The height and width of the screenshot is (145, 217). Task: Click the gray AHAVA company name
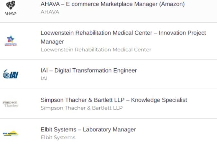click(x=50, y=12)
